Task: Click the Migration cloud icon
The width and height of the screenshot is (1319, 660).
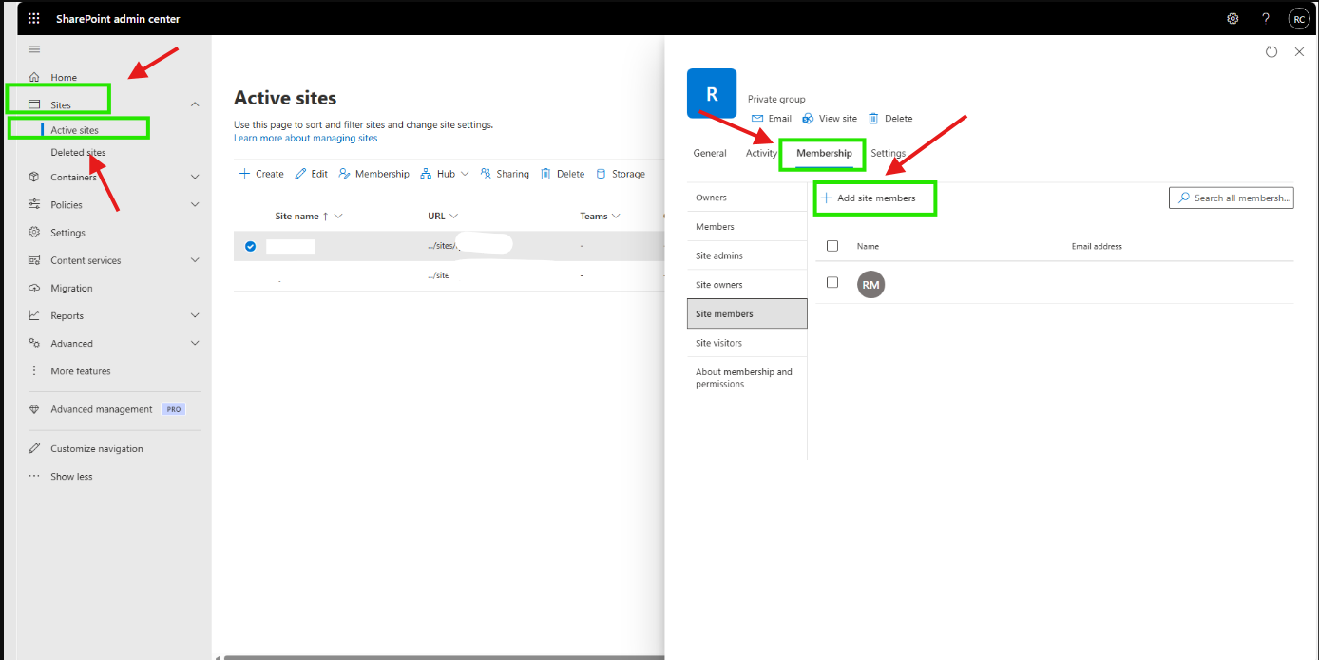Action: (34, 288)
